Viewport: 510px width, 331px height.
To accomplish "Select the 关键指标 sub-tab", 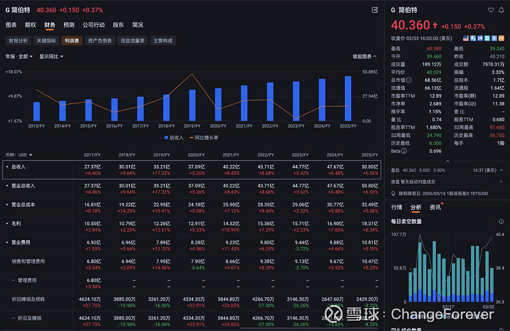I will (x=46, y=41).
